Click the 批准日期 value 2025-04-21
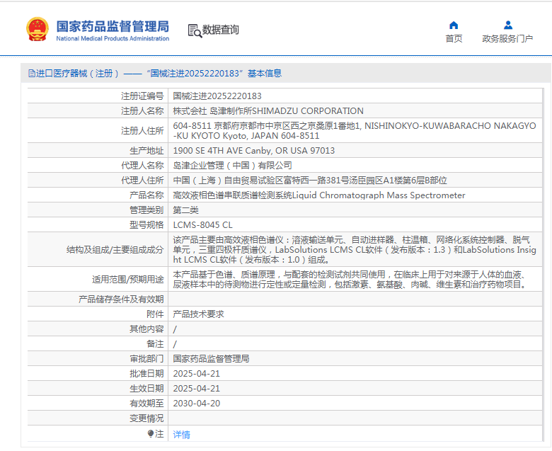Image resolution: width=552 pixels, height=451 pixels. 197,374
